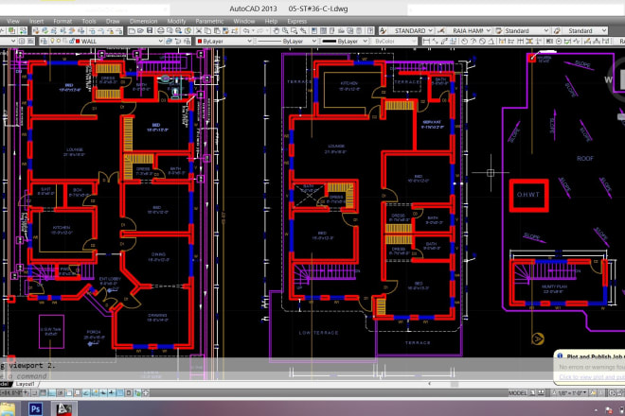
Task: Open the Table Style manager icon
Action: (498, 30)
